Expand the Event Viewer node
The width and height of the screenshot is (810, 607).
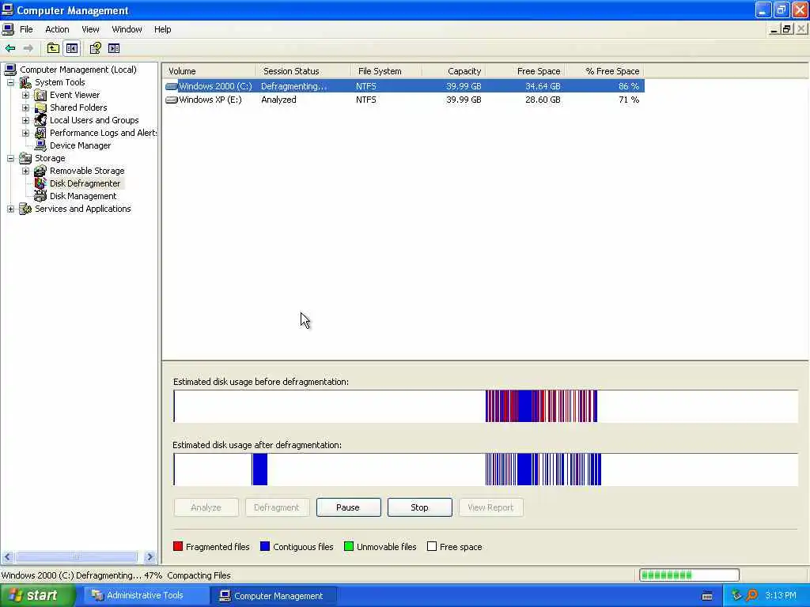tap(25, 95)
